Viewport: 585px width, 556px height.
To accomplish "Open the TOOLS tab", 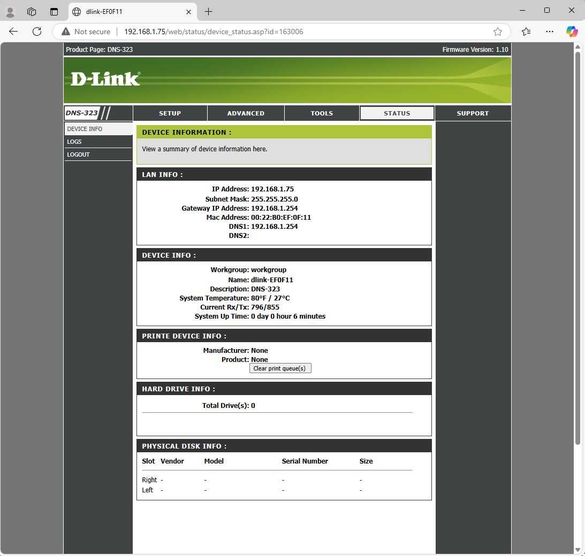I will pos(322,113).
